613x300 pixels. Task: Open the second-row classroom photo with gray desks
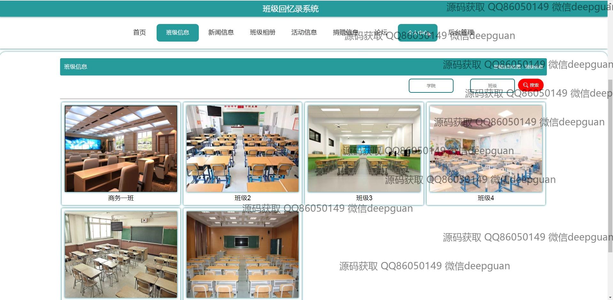[x=121, y=254]
